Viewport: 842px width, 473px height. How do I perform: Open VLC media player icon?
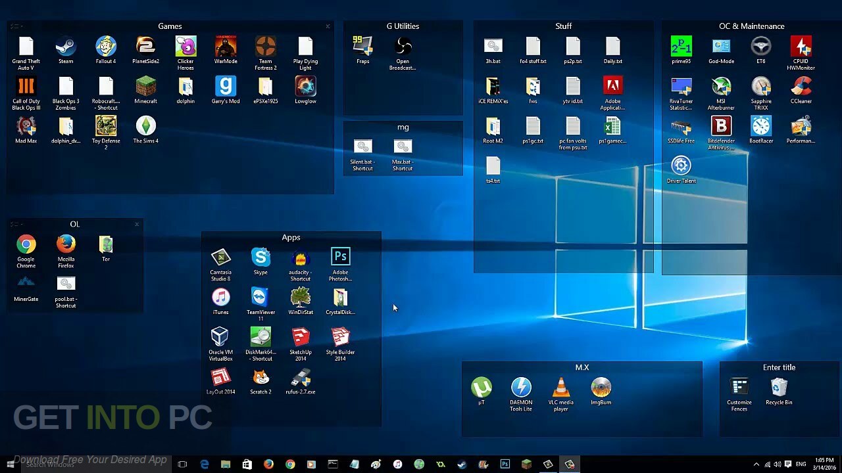560,395
